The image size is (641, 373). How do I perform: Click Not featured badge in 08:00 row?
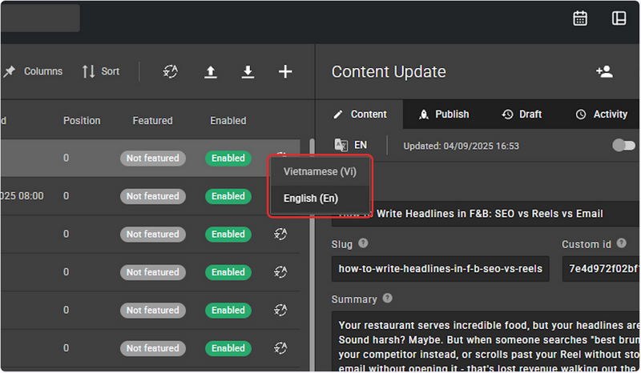click(153, 196)
